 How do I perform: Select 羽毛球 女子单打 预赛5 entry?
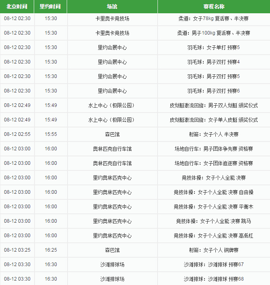(213, 47)
